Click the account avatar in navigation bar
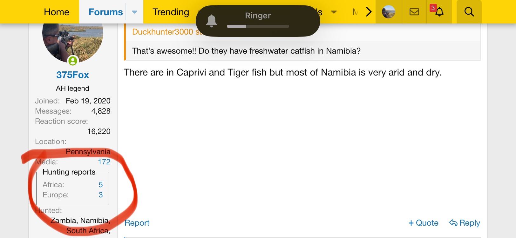Screen dimensions: 516x238 tap(389, 12)
